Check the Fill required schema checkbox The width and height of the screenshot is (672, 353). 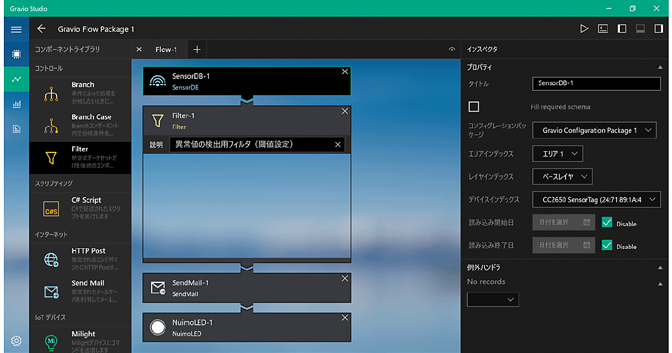tap(474, 106)
